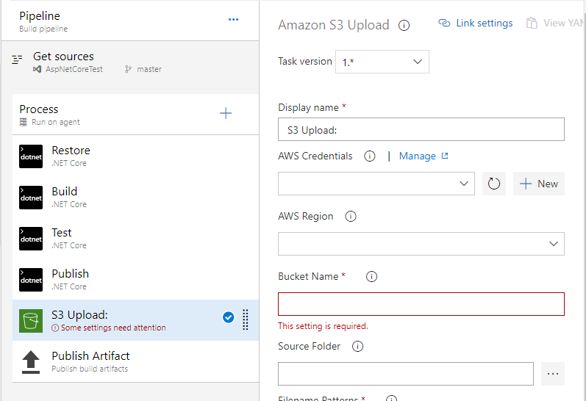
Task: Create New AWS credentials
Action: [539, 184]
